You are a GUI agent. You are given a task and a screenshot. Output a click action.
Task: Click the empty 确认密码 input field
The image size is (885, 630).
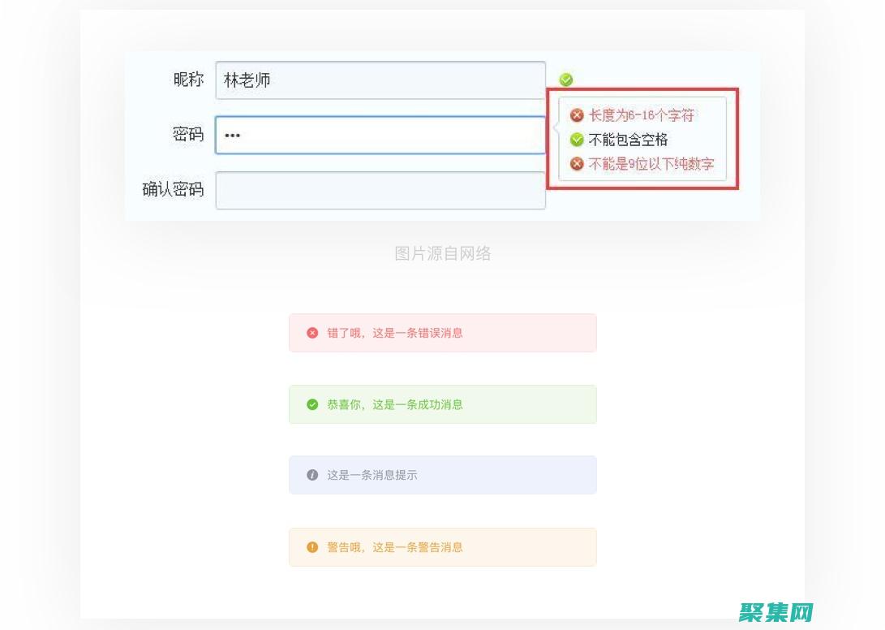coord(380,190)
